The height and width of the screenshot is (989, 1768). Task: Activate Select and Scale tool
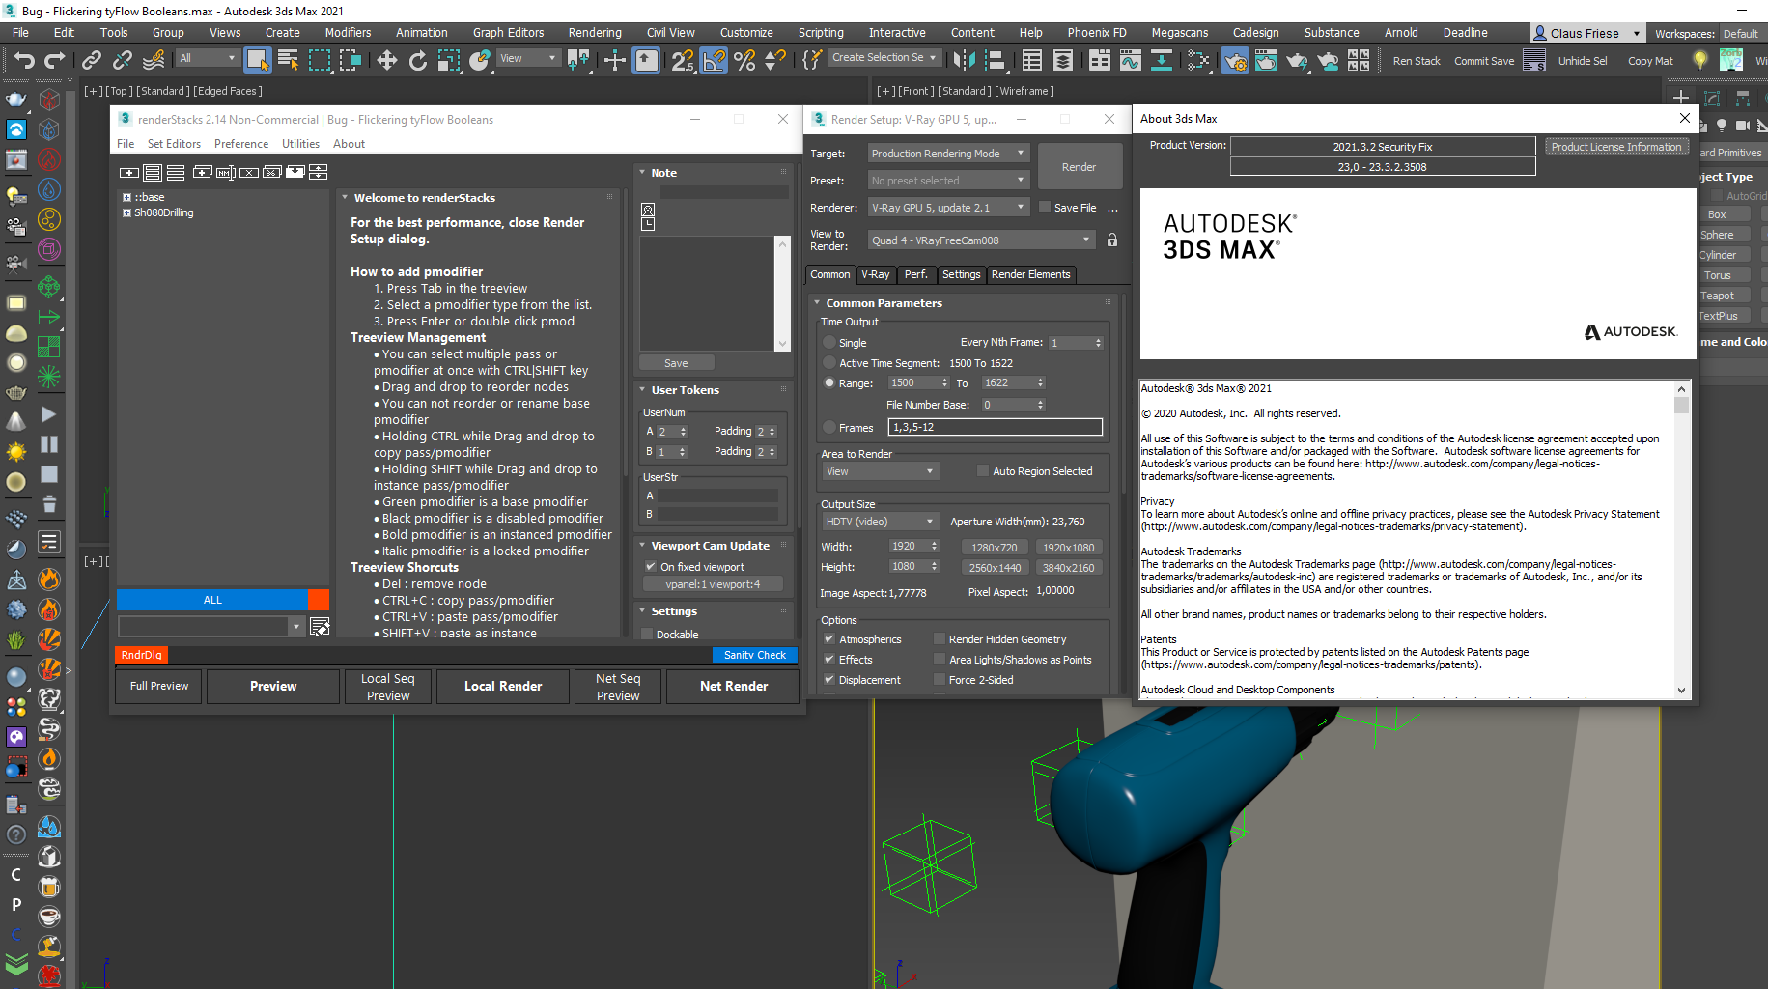pyautogui.click(x=448, y=60)
